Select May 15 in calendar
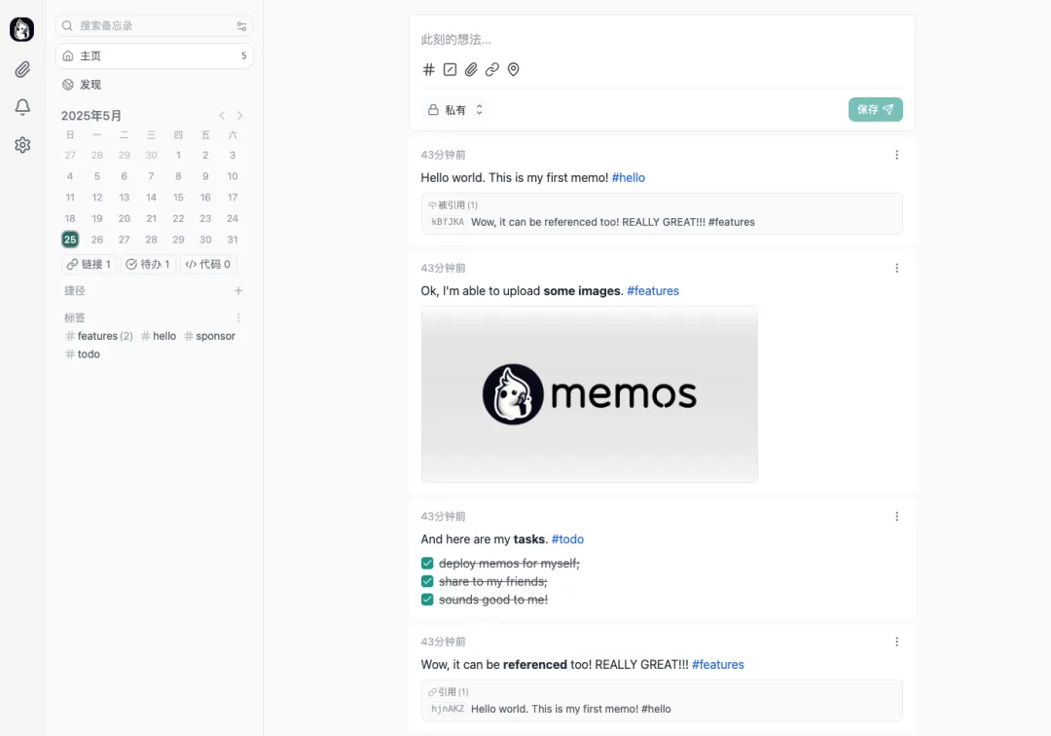This screenshot has width=1051, height=736. [x=178, y=197]
